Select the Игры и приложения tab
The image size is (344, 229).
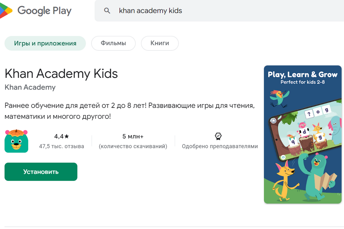click(45, 43)
